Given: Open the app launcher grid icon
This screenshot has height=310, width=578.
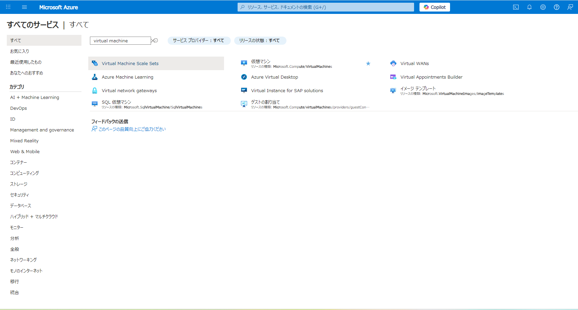Looking at the screenshot, I should tap(8, 7).
